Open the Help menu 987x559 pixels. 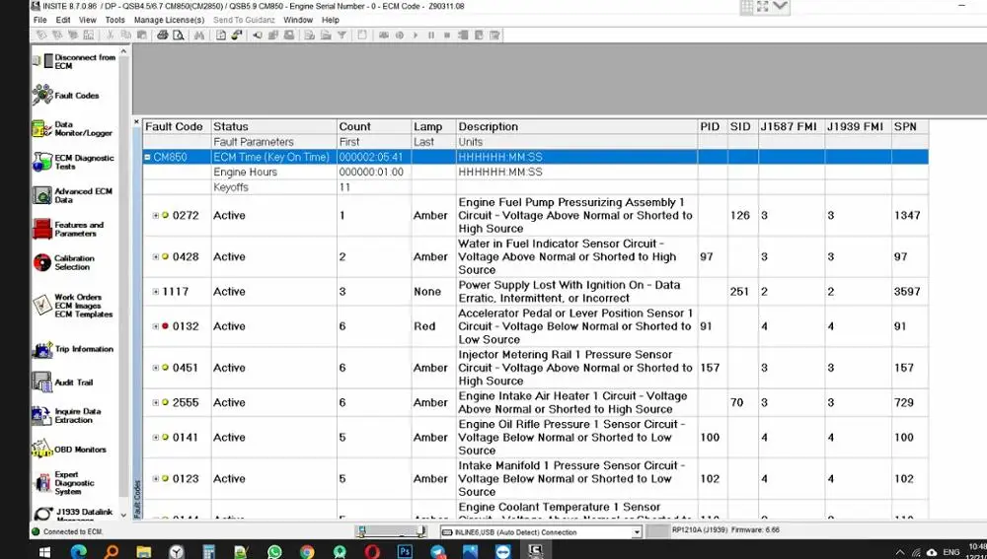[331, 20]
